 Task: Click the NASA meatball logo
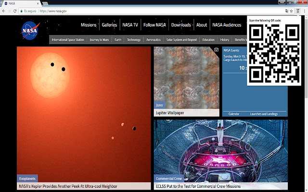coord(30,30)
